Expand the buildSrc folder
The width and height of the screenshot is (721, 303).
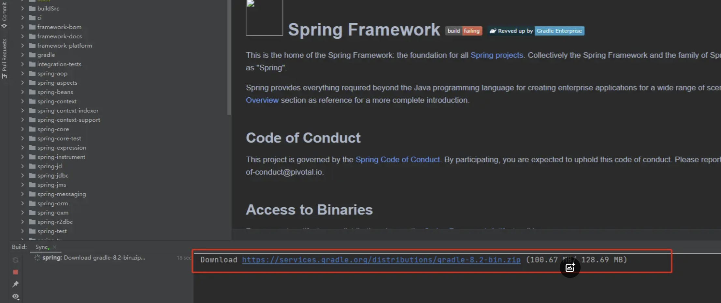tap(22, 8)
